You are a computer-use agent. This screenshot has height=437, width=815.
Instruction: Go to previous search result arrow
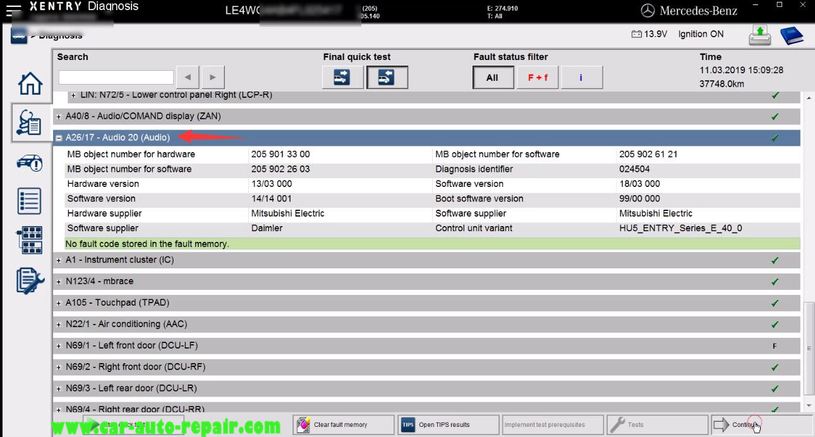[188, 77]
